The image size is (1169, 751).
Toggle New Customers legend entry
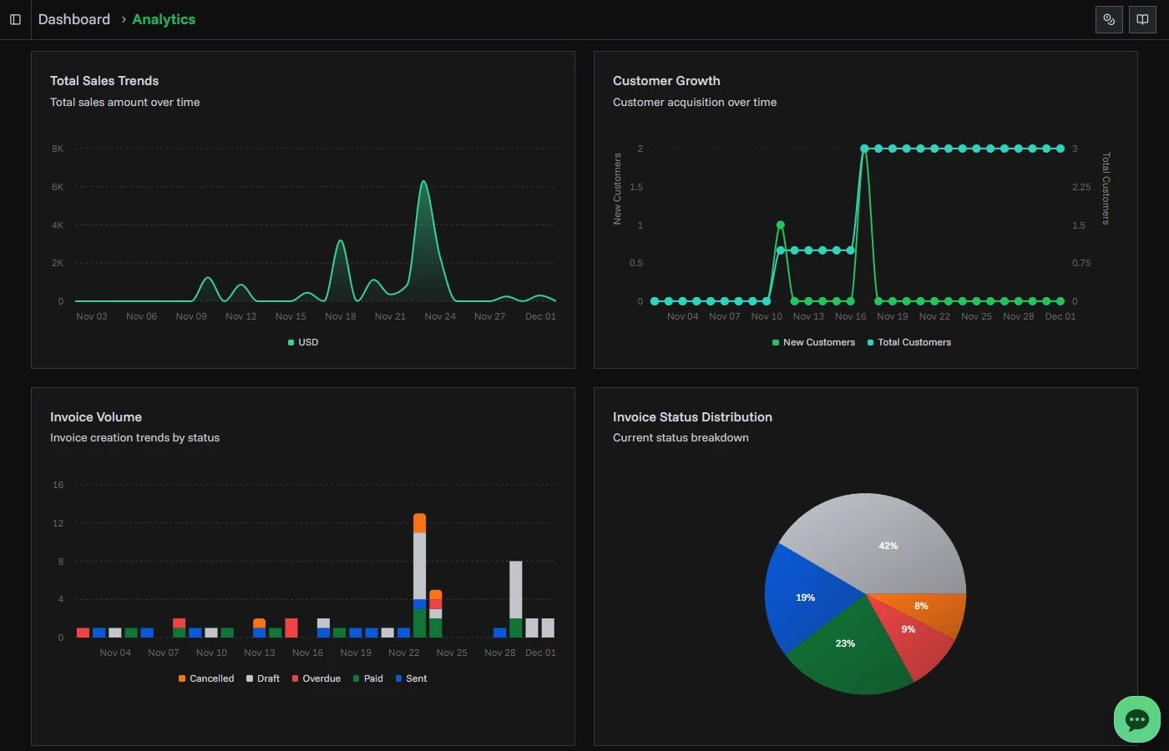814,342
